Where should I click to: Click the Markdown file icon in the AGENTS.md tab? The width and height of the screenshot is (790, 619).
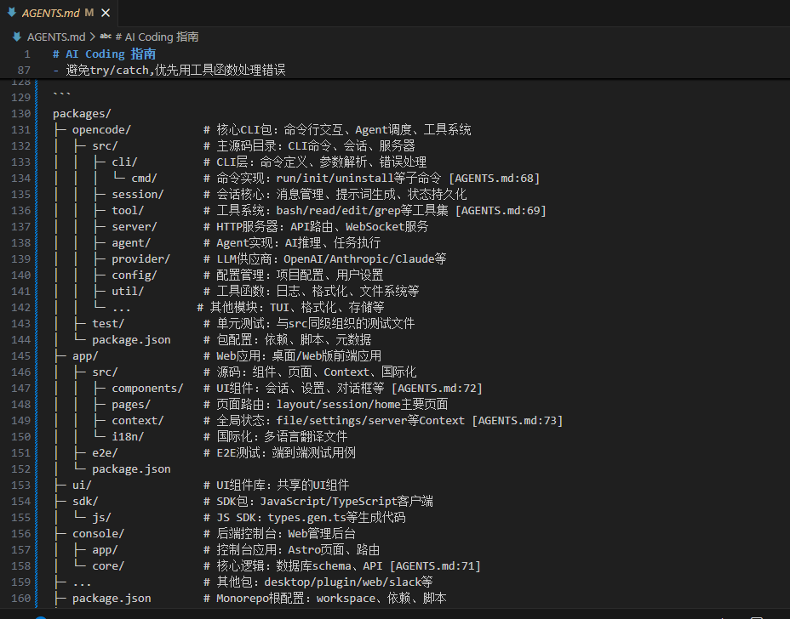(11, 13)
